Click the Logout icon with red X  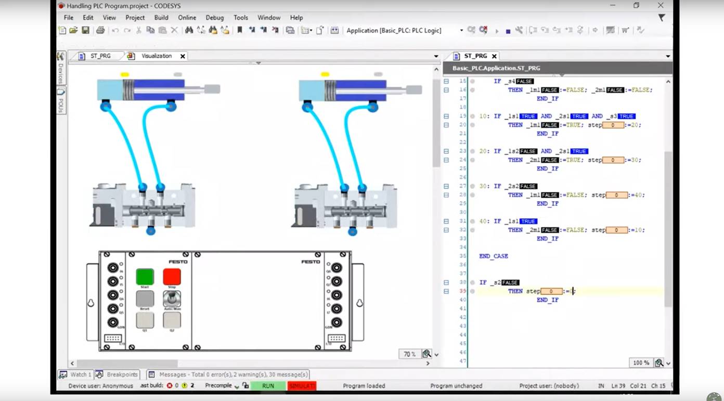(x=483, y=31)
